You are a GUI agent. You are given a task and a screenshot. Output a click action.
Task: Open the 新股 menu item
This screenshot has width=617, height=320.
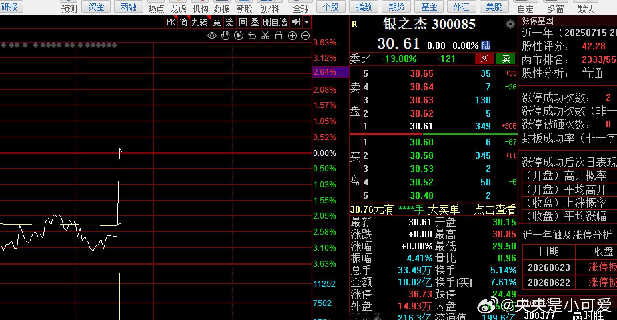coord(244,8)
